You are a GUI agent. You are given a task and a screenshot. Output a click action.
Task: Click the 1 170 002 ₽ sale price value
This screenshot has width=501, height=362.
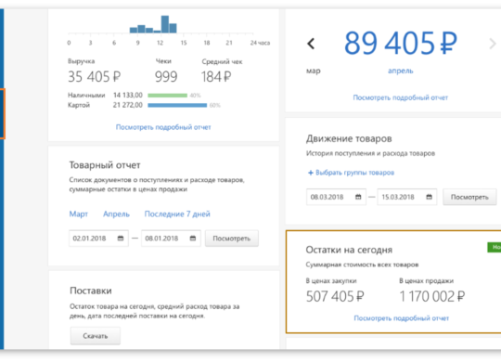point(432,296)
